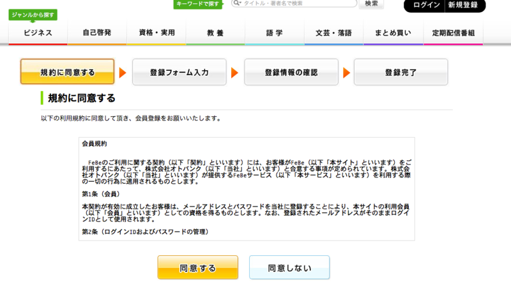
Task: Click the 登録完了 step button
Action: pyautogui.click(x=401, y=72)
